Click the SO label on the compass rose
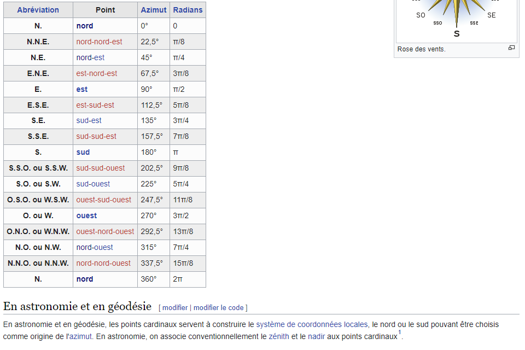Viewport: 525px width, 350px height. click(x=421, y=15)
